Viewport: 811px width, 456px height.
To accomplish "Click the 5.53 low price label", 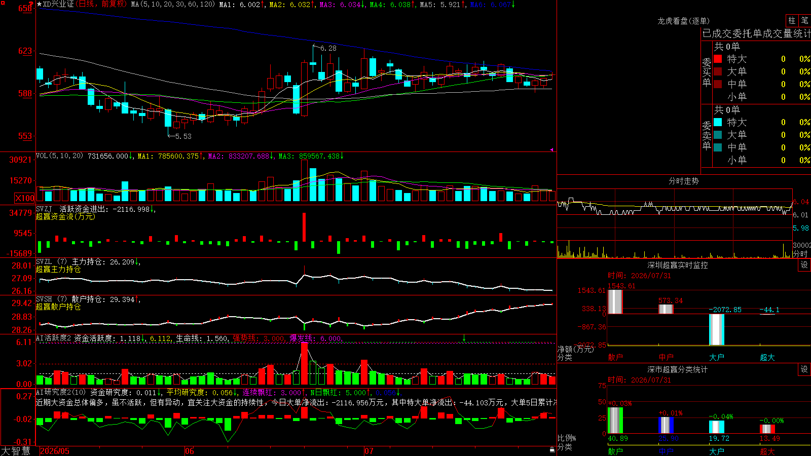I will pos(183,136).
